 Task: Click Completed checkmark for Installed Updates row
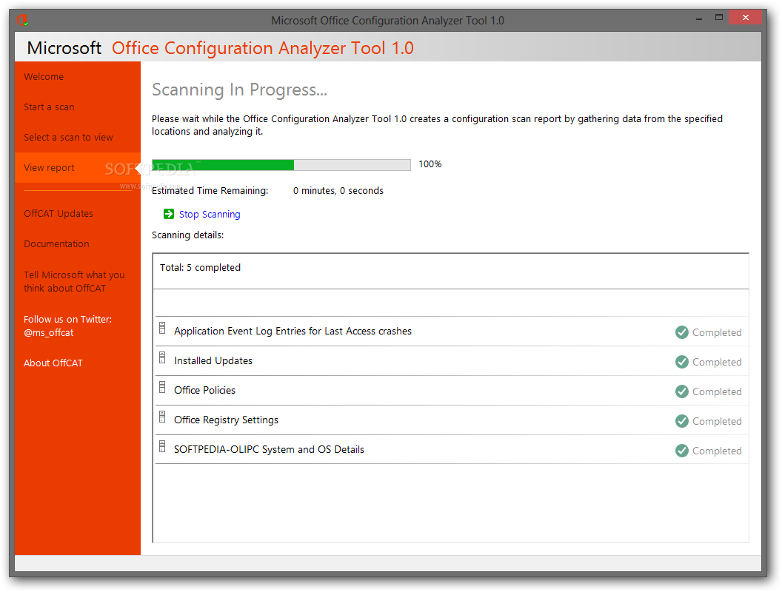pyautogui.click(x=682, y=362)
